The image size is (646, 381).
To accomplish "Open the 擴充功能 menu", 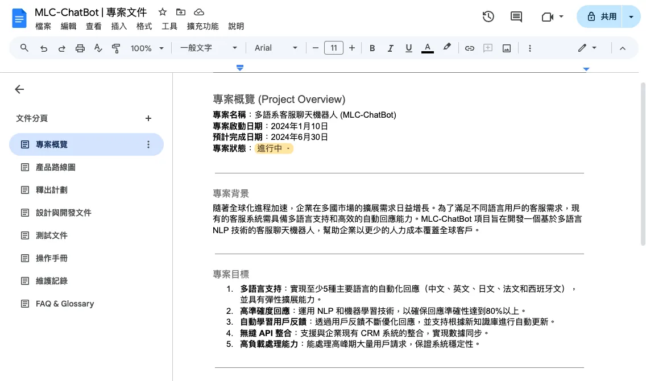I will coord(202,26).
